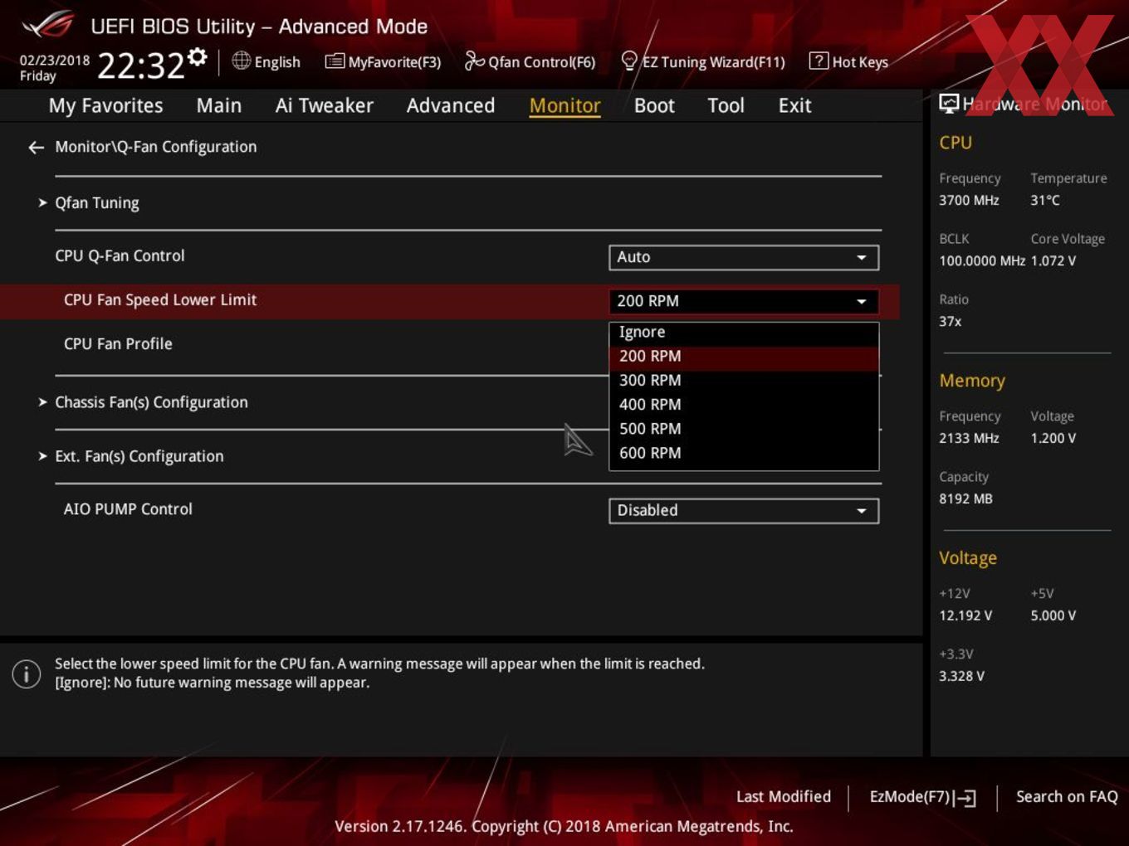Switch to Main tab
1129x846 pixels.
[219, 106]
